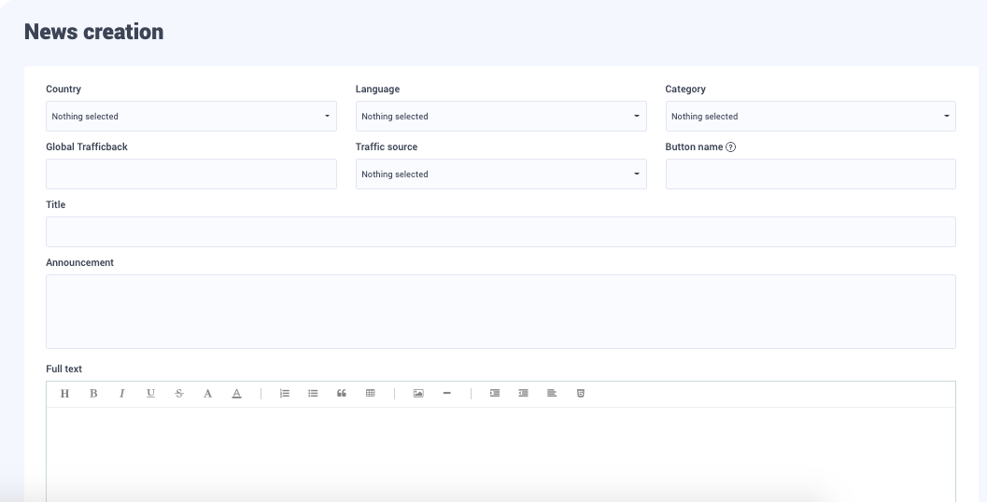
Task: Click the Button name input field
Action: point(810,174)
